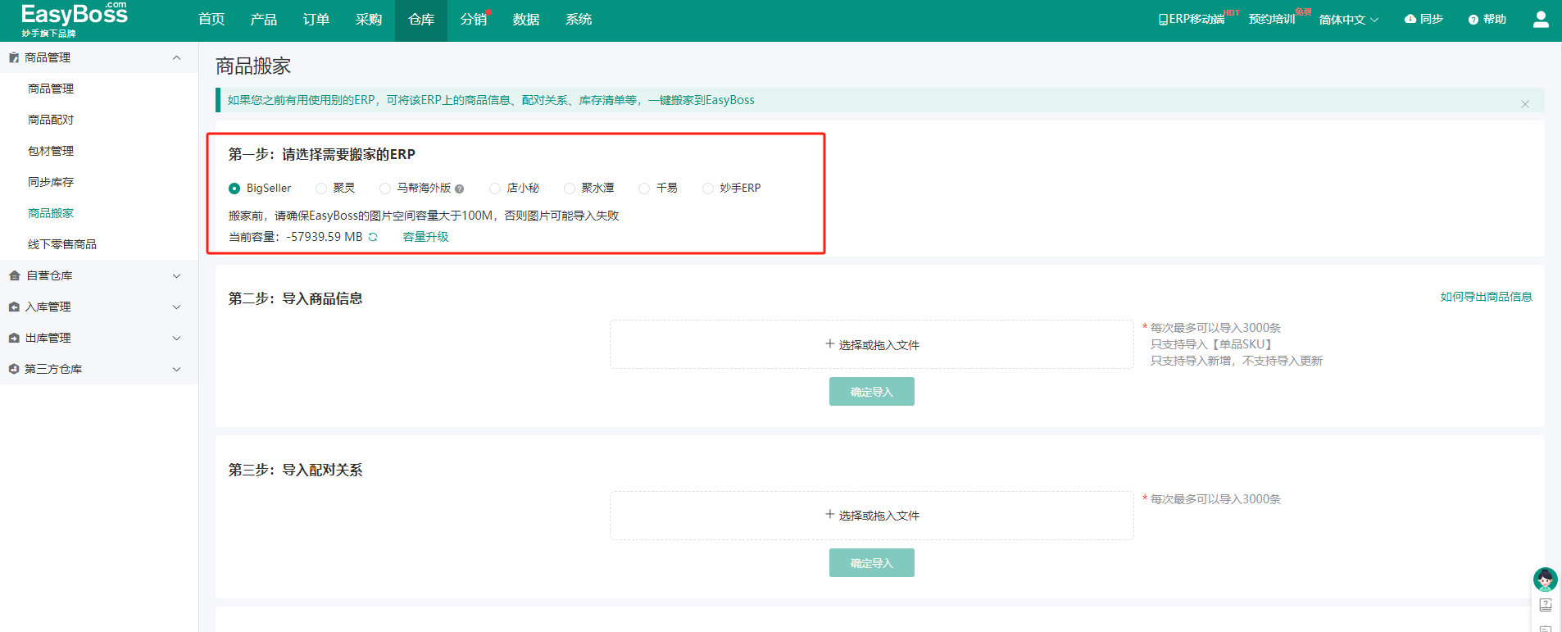
Task: Go to 首页 in top navigation
Action: [211, 20]
